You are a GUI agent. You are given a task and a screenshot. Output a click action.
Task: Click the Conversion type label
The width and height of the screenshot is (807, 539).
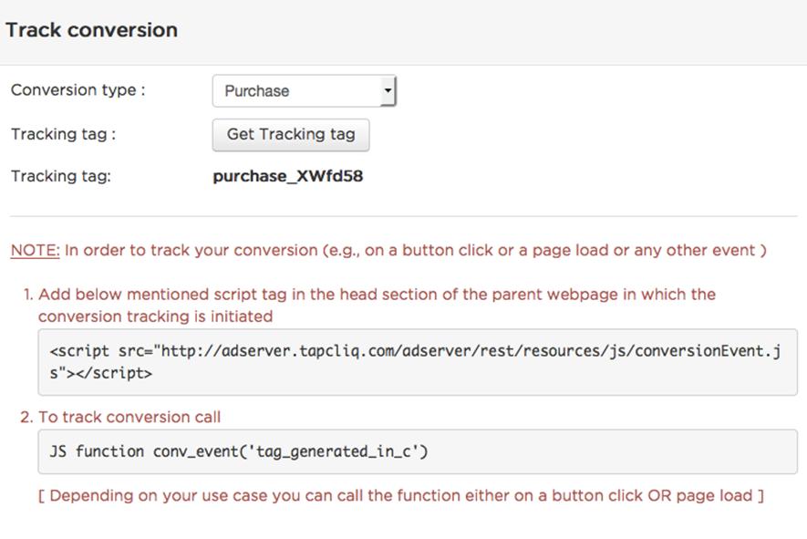point(78,90)
